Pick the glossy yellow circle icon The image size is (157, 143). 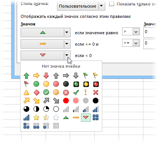[x=46, y=84]
